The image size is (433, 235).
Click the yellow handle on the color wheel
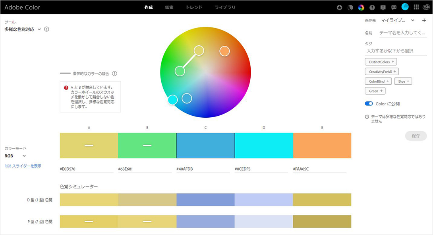coord(199,50)
